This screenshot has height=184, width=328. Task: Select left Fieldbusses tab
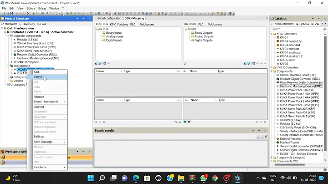coord(147,24)
